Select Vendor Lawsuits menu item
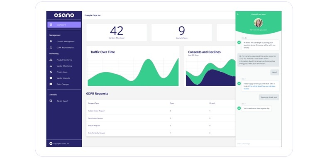 click(63, 78)
